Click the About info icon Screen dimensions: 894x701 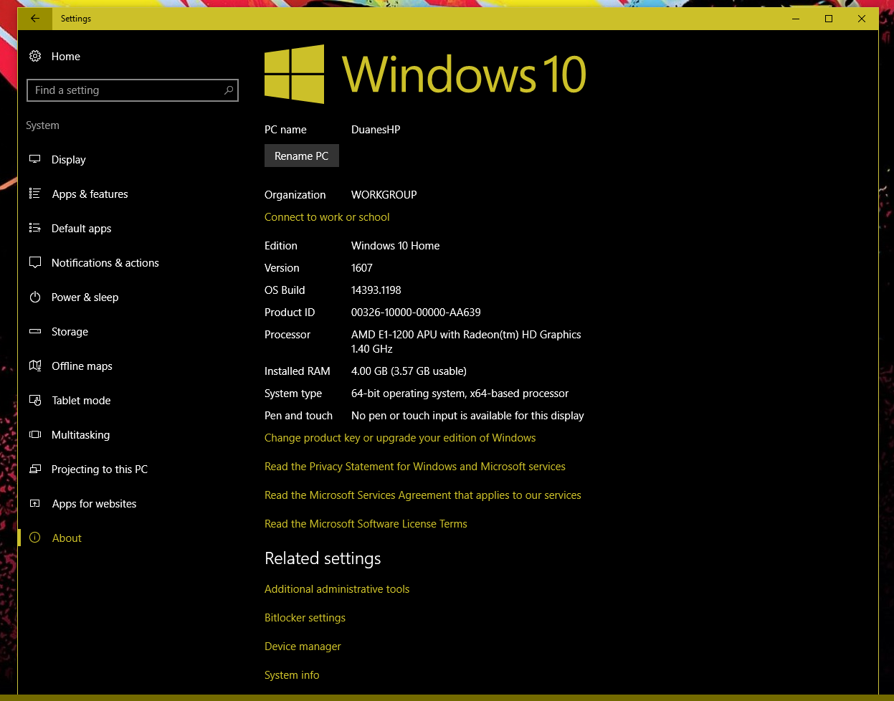[34, 538]
